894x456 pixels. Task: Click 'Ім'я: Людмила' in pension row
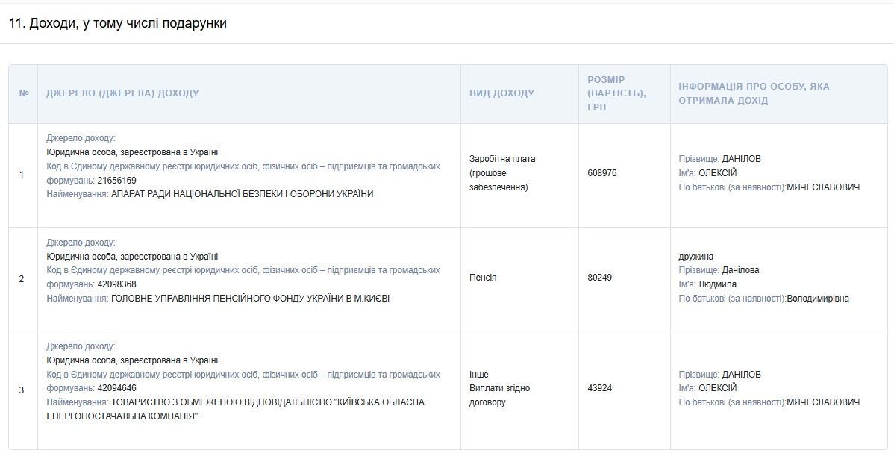[x=707, y=284]
